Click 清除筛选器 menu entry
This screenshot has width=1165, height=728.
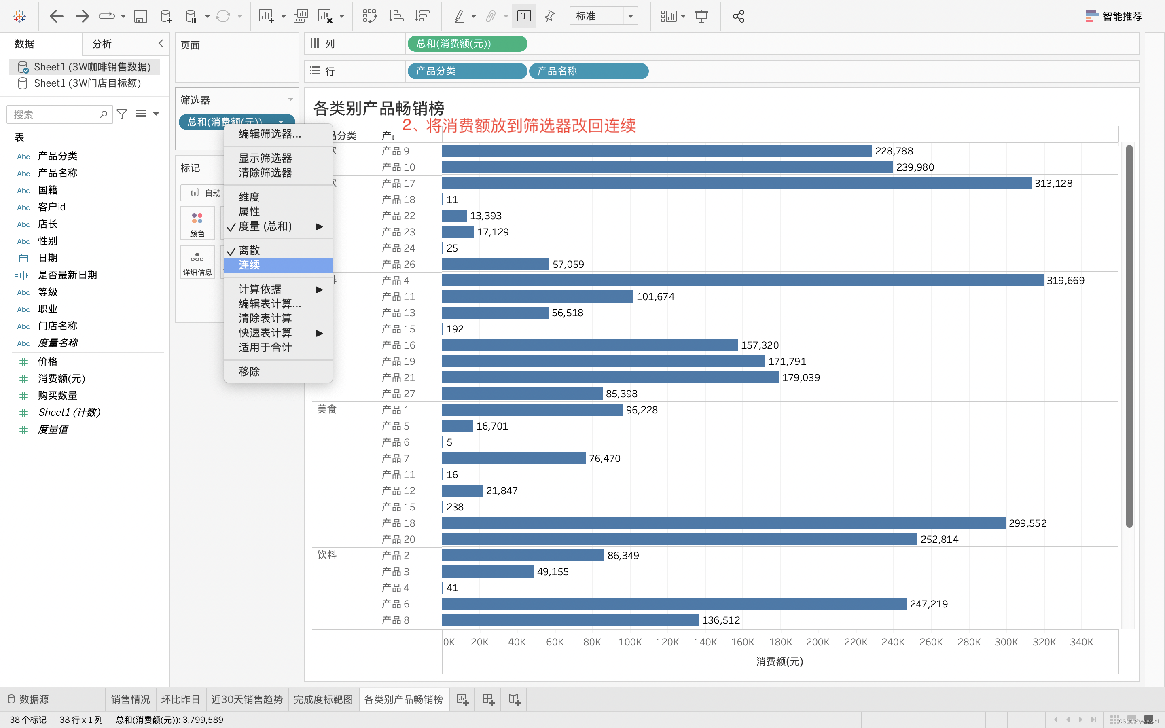pyautogui.click(x=278, y=172)
